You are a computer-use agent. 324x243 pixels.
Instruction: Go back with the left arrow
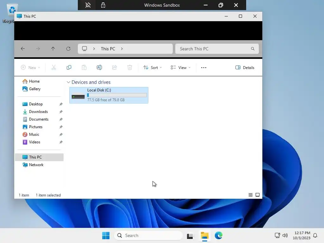click(23, 49)
